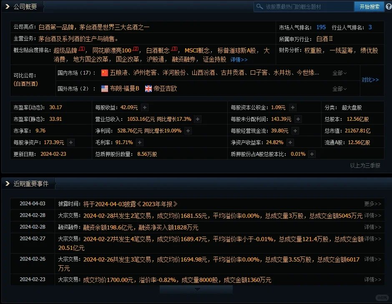Click the magnifier search icon

[x=260, y=6]
